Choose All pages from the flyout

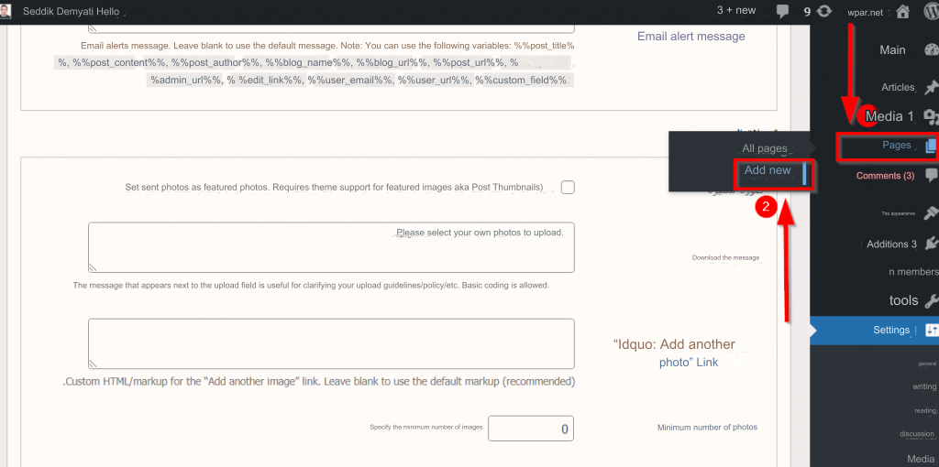coord(765,148)
